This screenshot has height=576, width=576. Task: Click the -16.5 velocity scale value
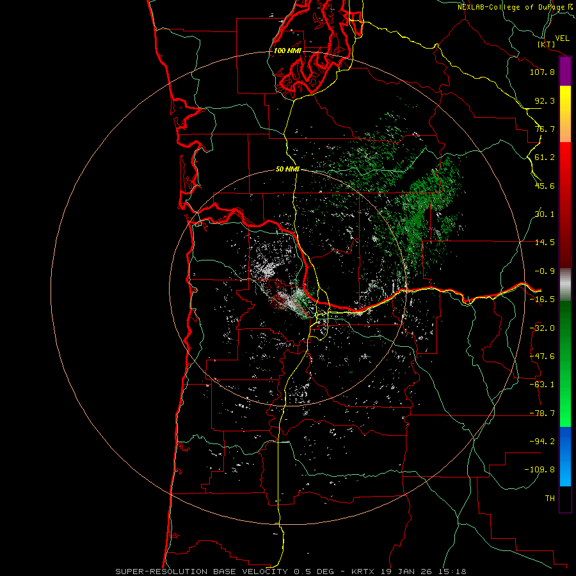click(542, 300)
